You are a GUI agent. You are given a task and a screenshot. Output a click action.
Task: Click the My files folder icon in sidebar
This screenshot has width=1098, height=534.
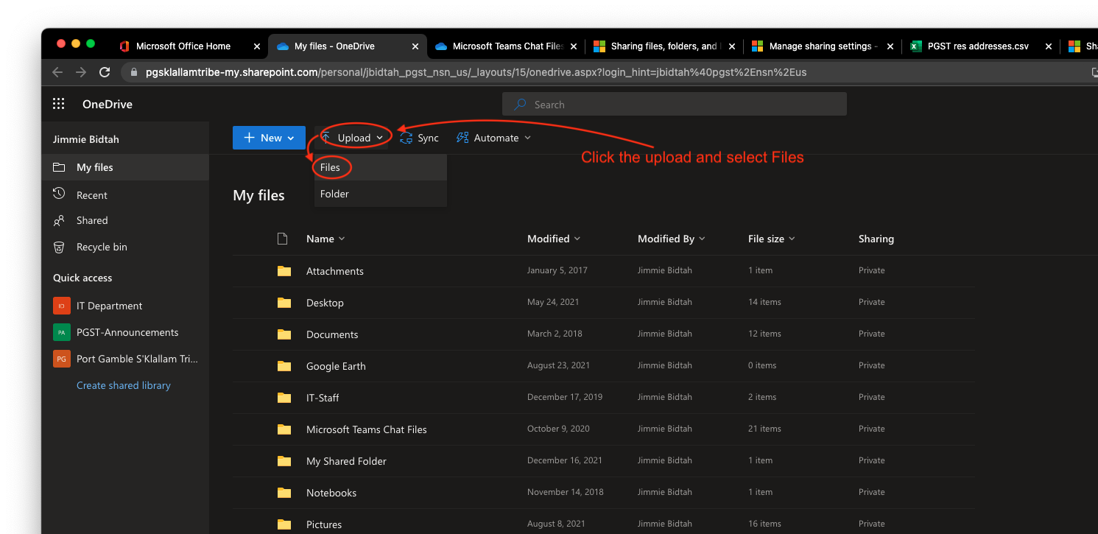click(59, 167)
